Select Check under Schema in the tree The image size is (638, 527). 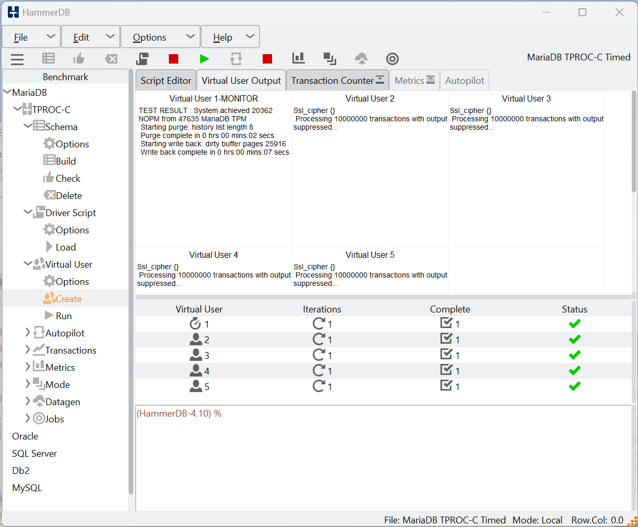coord(68,178)
